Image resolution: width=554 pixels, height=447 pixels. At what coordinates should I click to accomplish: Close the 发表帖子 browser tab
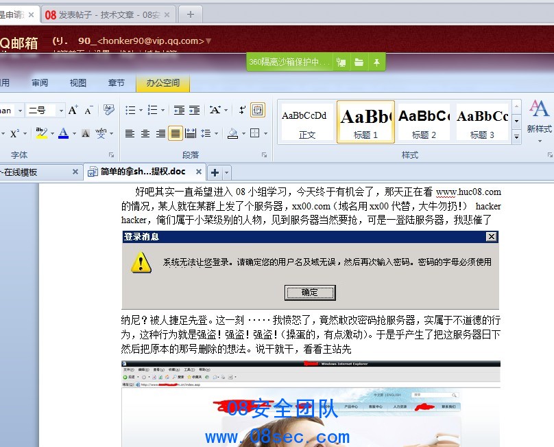click(167, 14)
